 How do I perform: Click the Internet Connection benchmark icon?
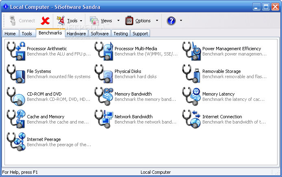coord(191,119)
